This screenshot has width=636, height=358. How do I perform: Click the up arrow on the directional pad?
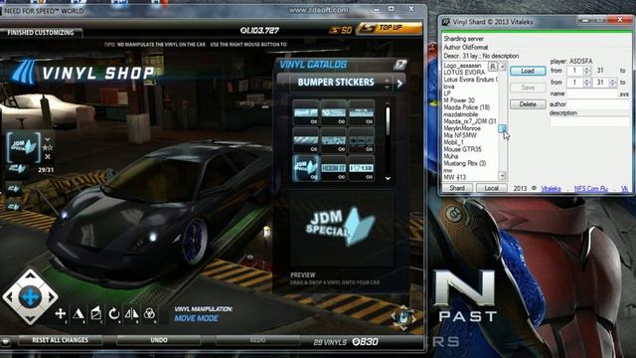[x=30, y=275]
